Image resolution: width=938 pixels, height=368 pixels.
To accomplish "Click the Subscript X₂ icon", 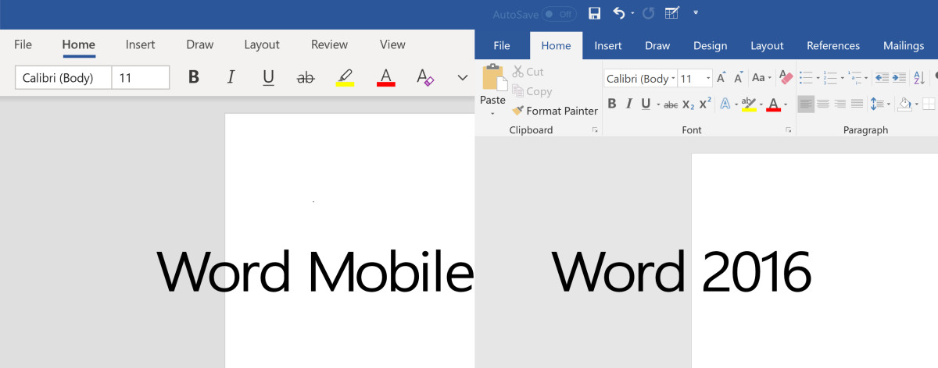I will pyautogui.click(x=688, y=104).
